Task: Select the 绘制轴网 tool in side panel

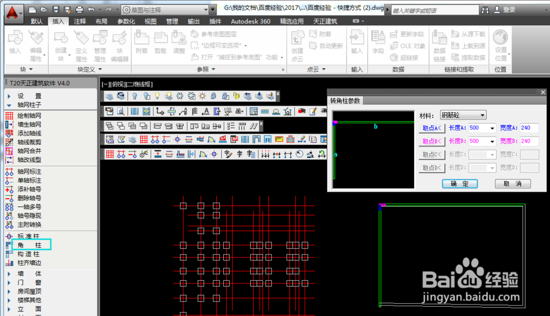Action: pos(29,116)
